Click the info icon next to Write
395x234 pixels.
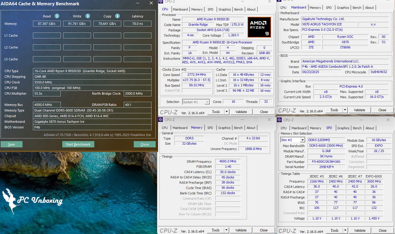(88, 16)
